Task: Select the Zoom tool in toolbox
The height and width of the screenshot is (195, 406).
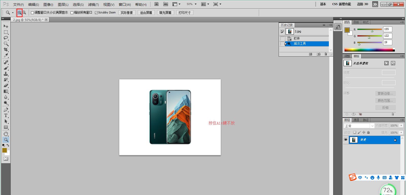Action: pyautogui.click(x=6, y=140)
